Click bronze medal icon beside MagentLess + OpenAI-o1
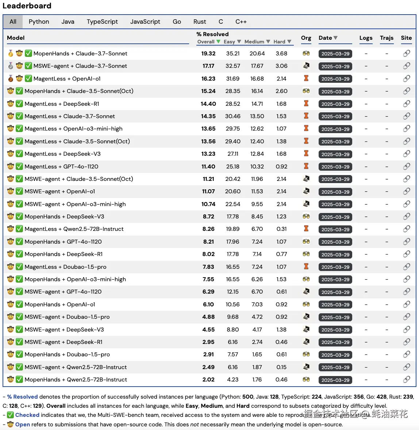 (x=11, y=78)
